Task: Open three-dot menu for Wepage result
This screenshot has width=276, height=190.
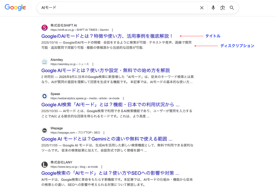Action: click(x=104, y=133)
